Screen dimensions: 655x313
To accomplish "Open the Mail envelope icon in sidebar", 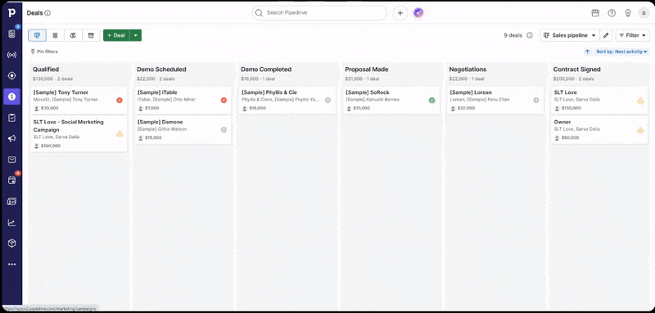I will (11, 159).
